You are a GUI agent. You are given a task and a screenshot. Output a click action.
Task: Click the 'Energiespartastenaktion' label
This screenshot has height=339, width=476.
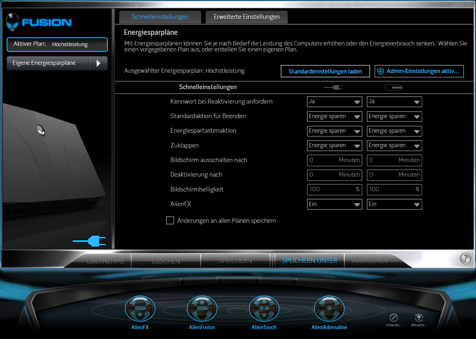[203, 131]
